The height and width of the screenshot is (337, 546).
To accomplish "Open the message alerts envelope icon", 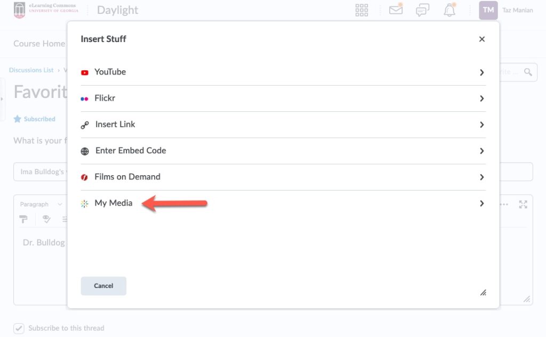I will [396, 10].
